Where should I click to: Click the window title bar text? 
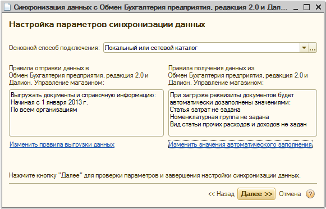150,7
